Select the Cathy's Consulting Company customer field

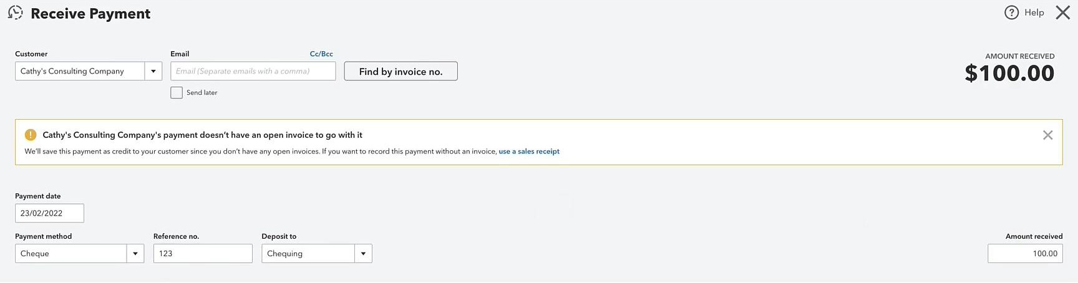coord(80,71)
